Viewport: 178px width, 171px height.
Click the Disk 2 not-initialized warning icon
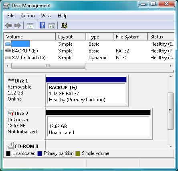point(11,113)
